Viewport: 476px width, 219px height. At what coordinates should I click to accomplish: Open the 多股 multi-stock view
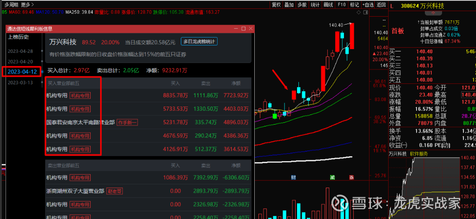pos(302,5)
